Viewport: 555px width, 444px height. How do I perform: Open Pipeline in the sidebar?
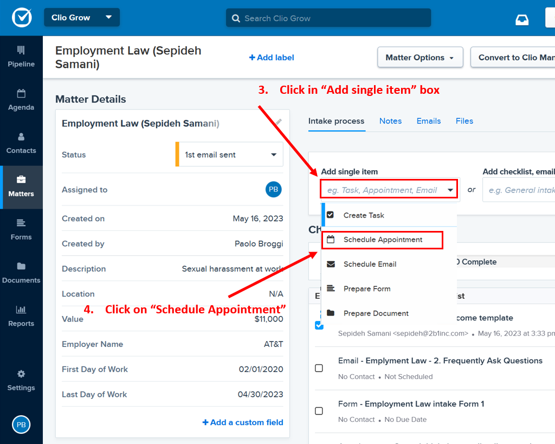[x=21, y=57]
